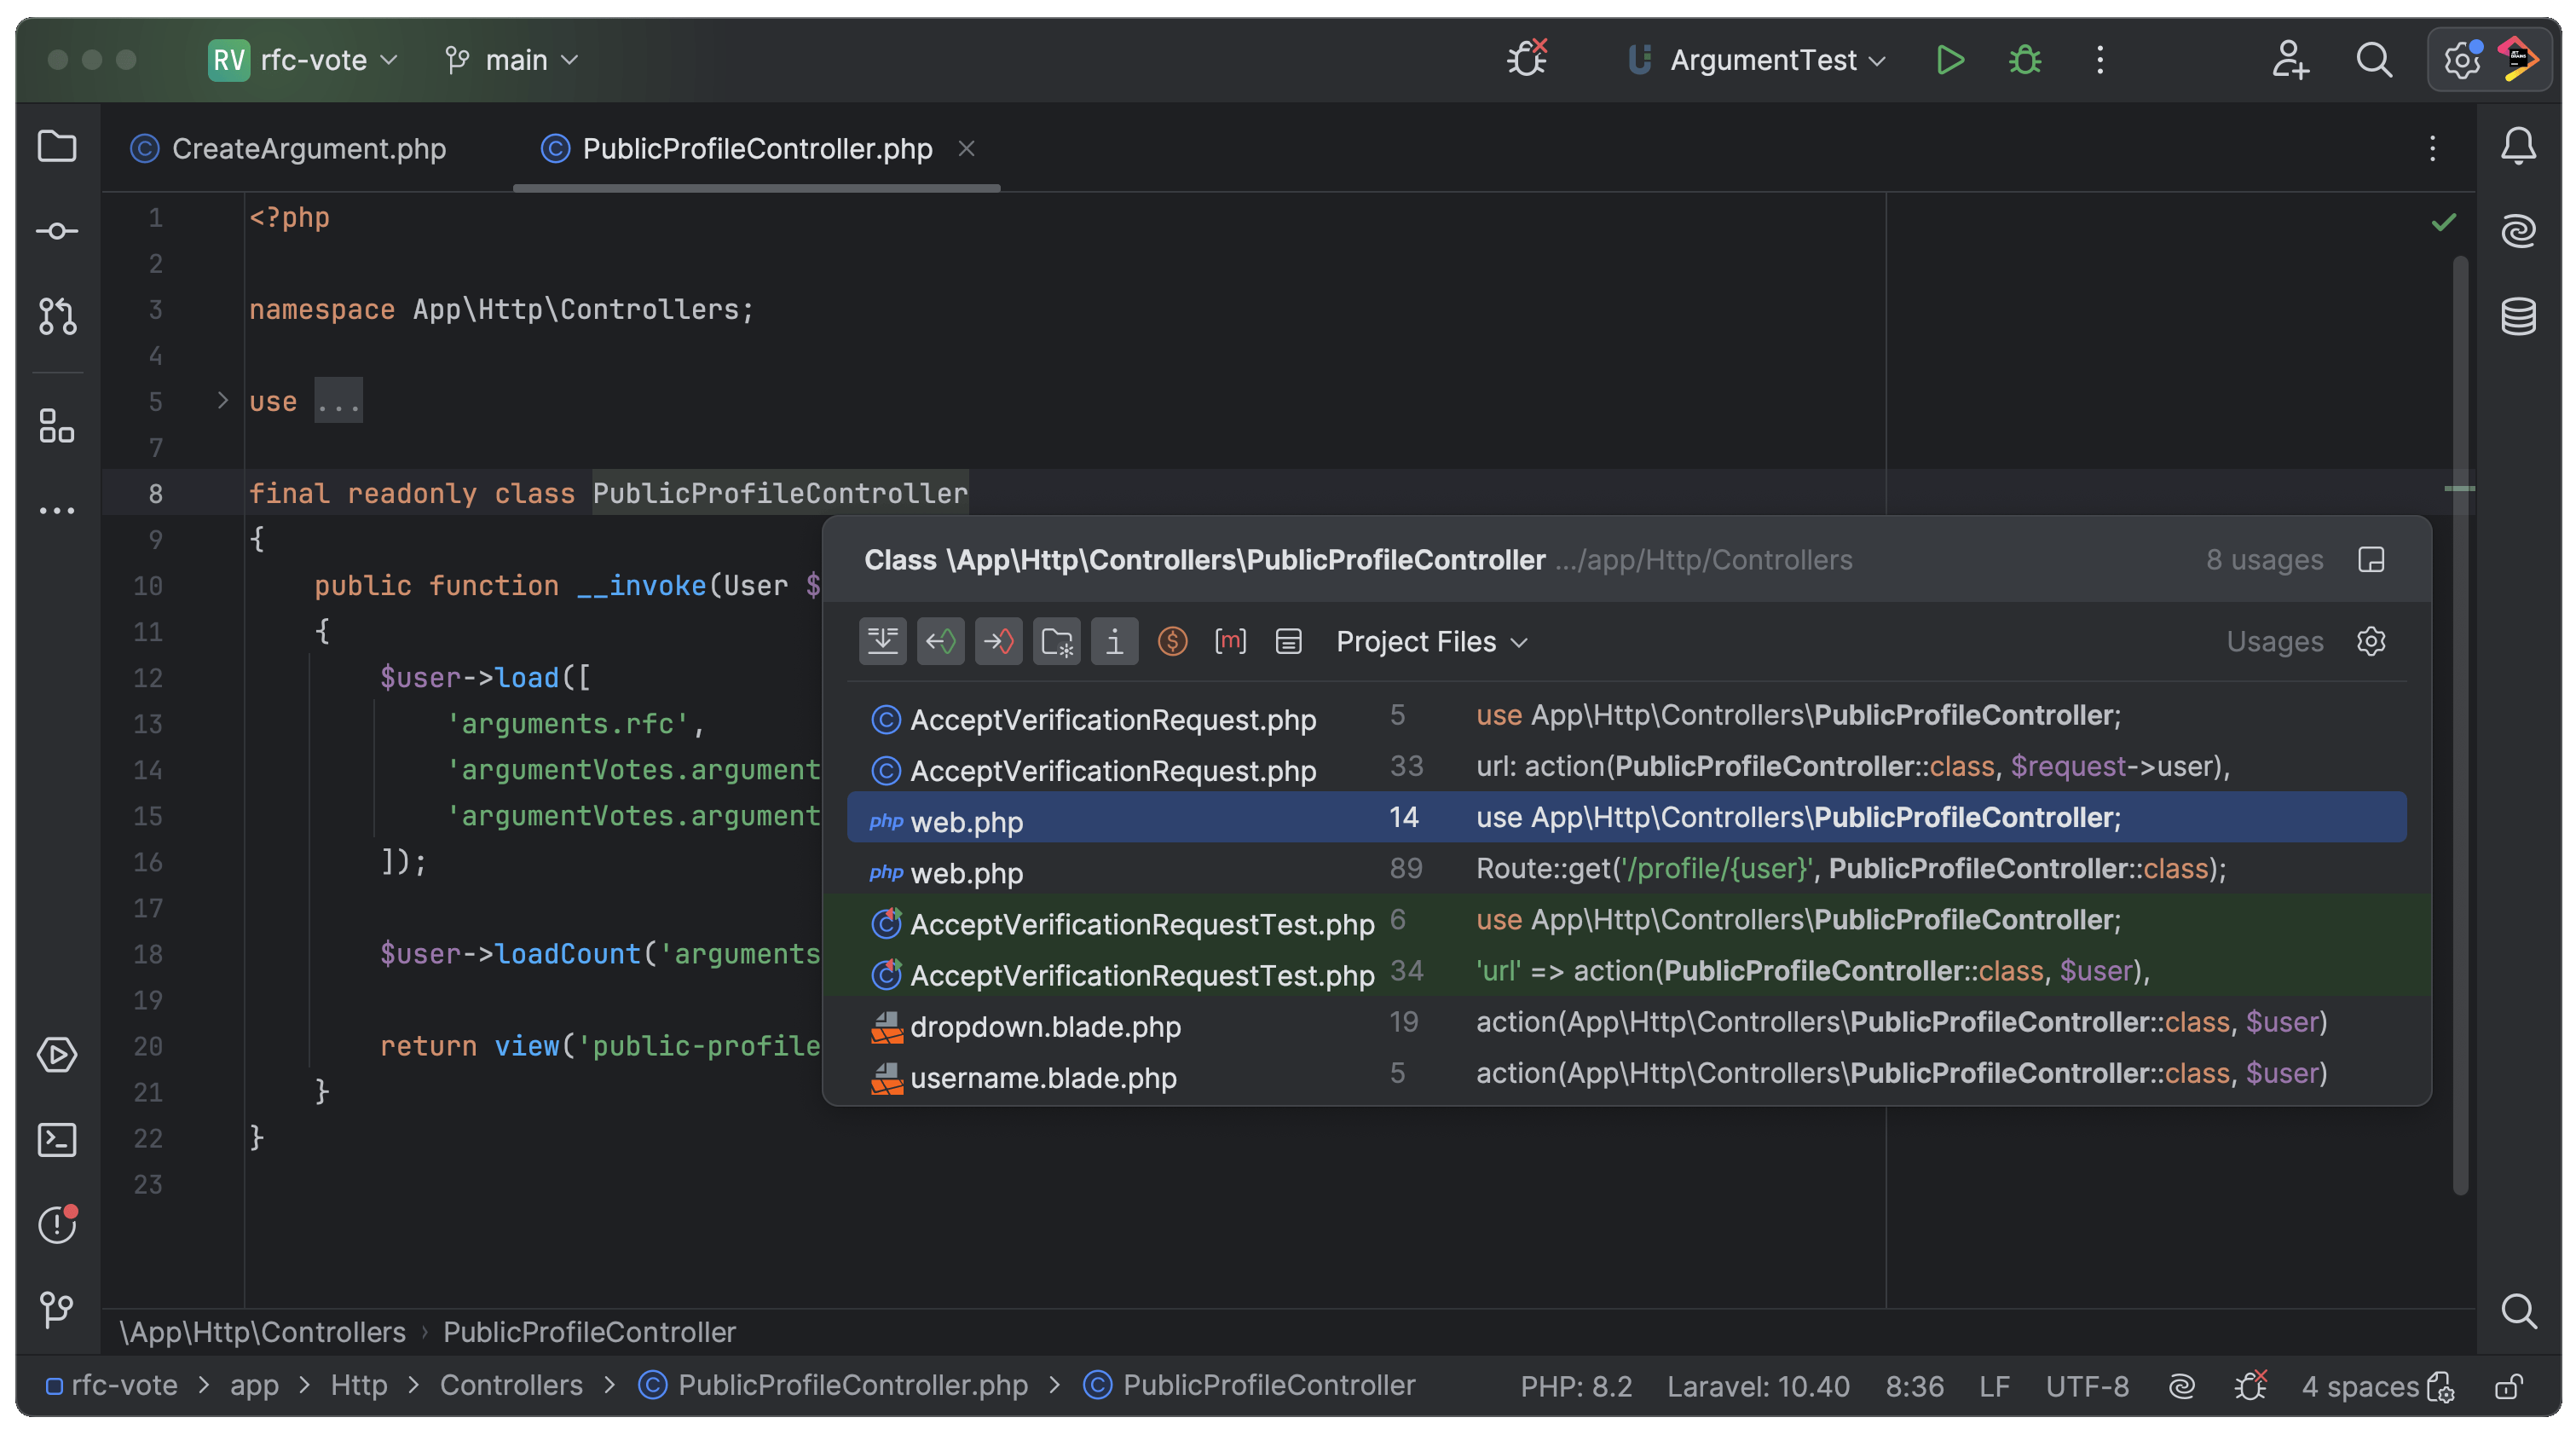Open Pull Requests tool window
The image size is (2576, 1429).
pyautogui.click(x=56, y=316)
